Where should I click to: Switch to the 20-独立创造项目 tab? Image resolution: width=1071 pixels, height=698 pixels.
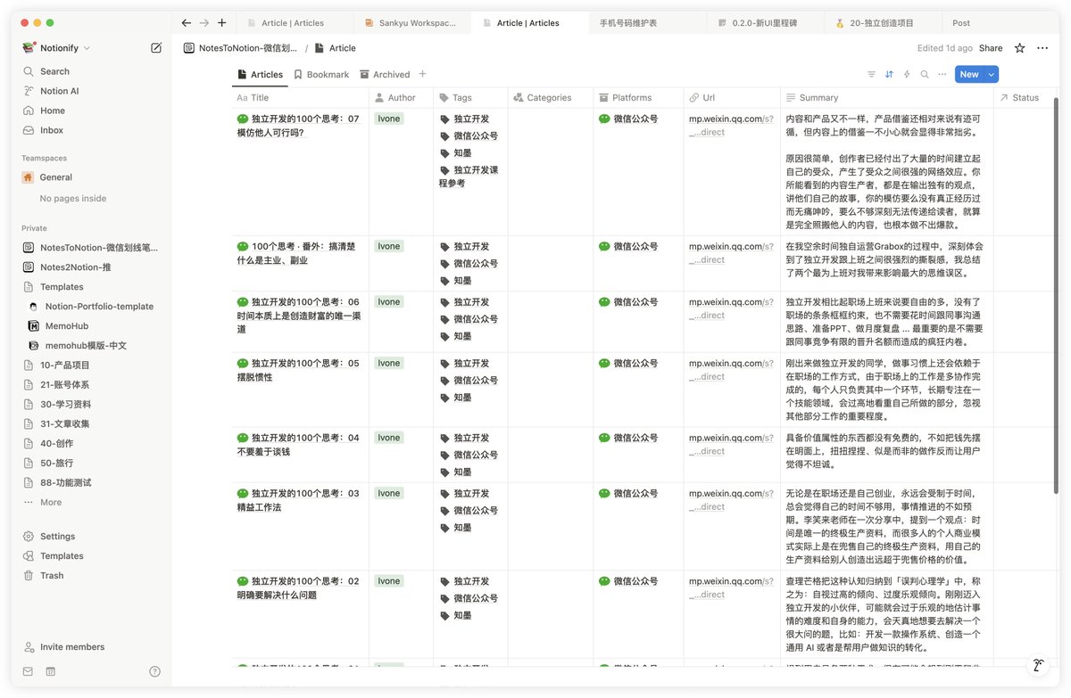tap(882, 23)
